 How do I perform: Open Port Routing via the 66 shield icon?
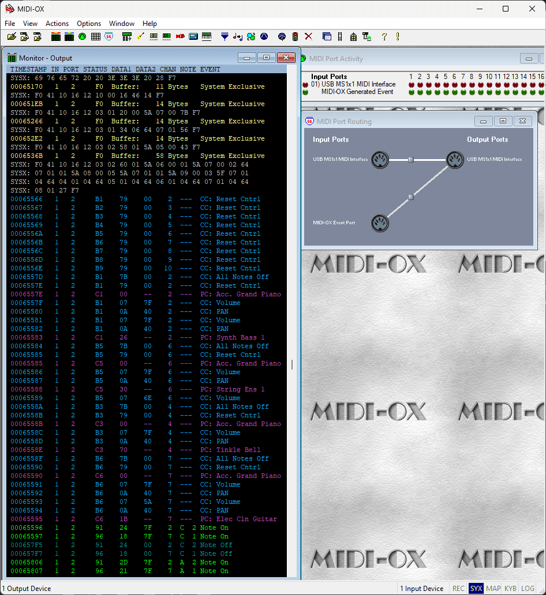pos(109,37)
